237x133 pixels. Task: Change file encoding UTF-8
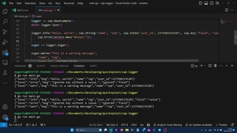tap(124, 125)
